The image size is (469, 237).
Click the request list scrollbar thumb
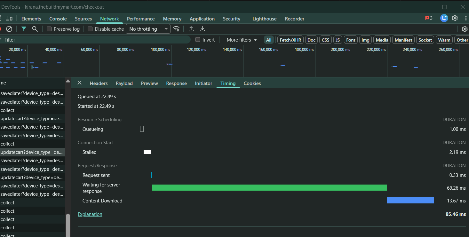pos(68,225)
